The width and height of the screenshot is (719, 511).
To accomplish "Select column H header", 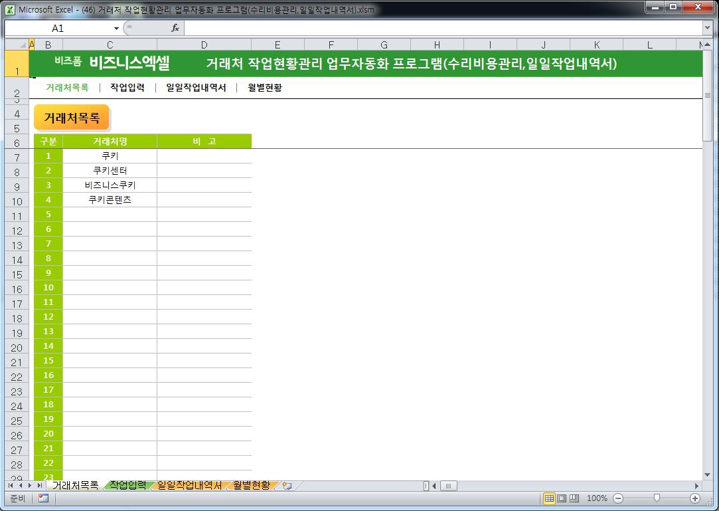I will click(x=437, y=45).
